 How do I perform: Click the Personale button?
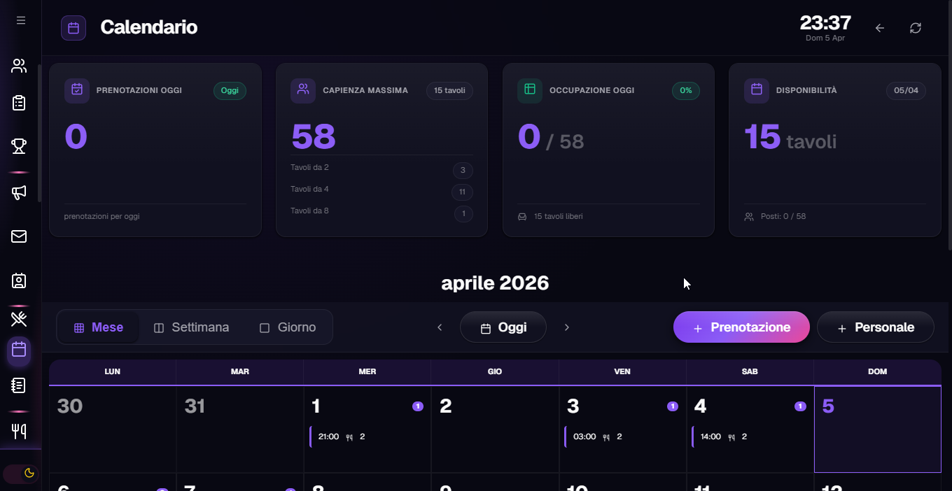coord(876,327)
